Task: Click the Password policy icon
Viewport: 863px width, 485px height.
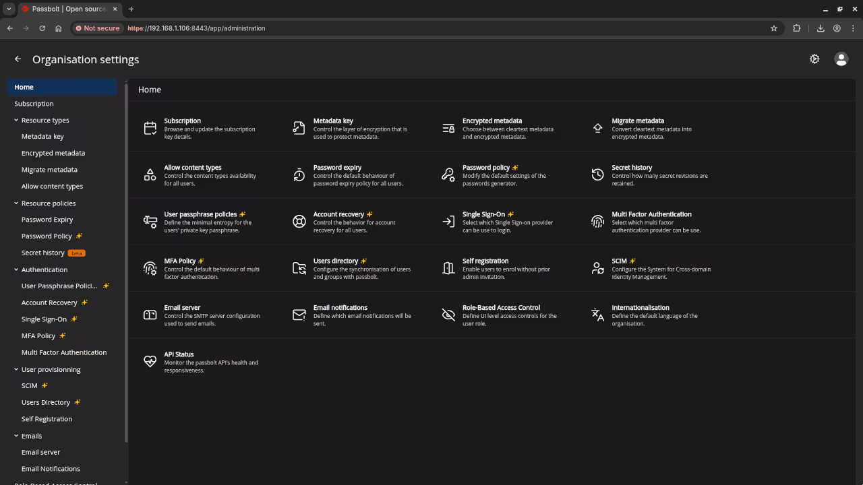Action: coord(448,174)
